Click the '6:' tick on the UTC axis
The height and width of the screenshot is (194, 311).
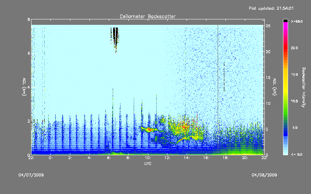tap(109, 158)
